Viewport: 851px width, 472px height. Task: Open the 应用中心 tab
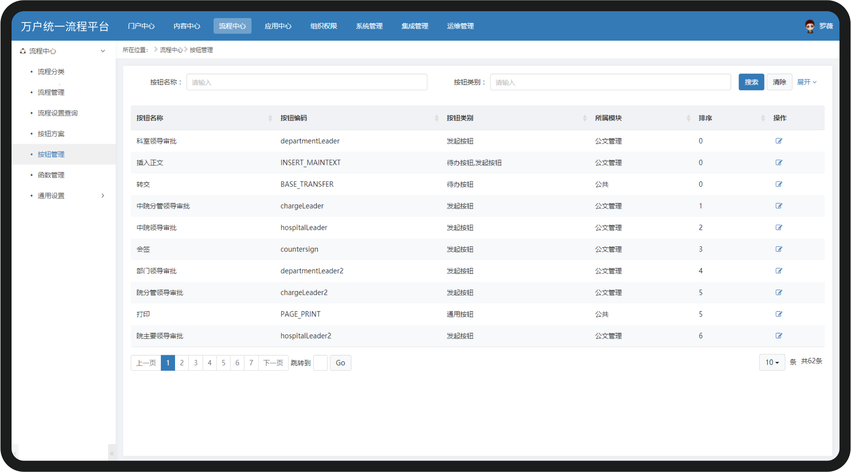click(x=278, y=26)
